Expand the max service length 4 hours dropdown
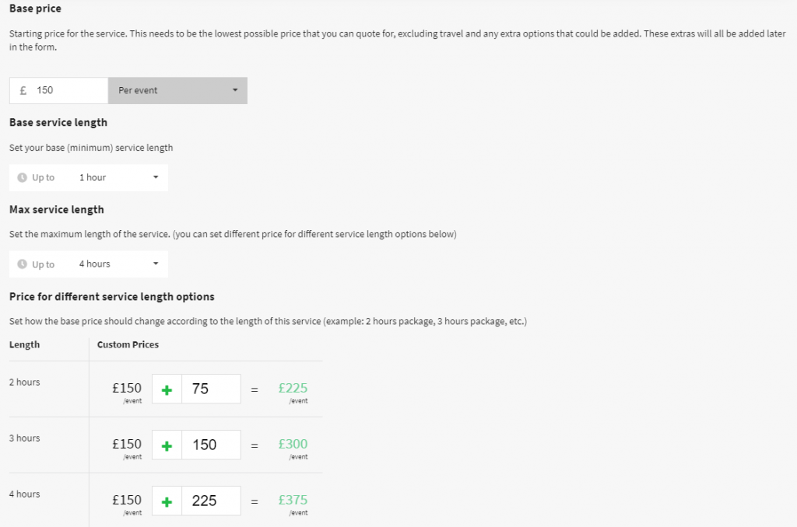Image resolution: width=797 pixels, height=527 pixels. pyautogui.click(x=117, y=264)
